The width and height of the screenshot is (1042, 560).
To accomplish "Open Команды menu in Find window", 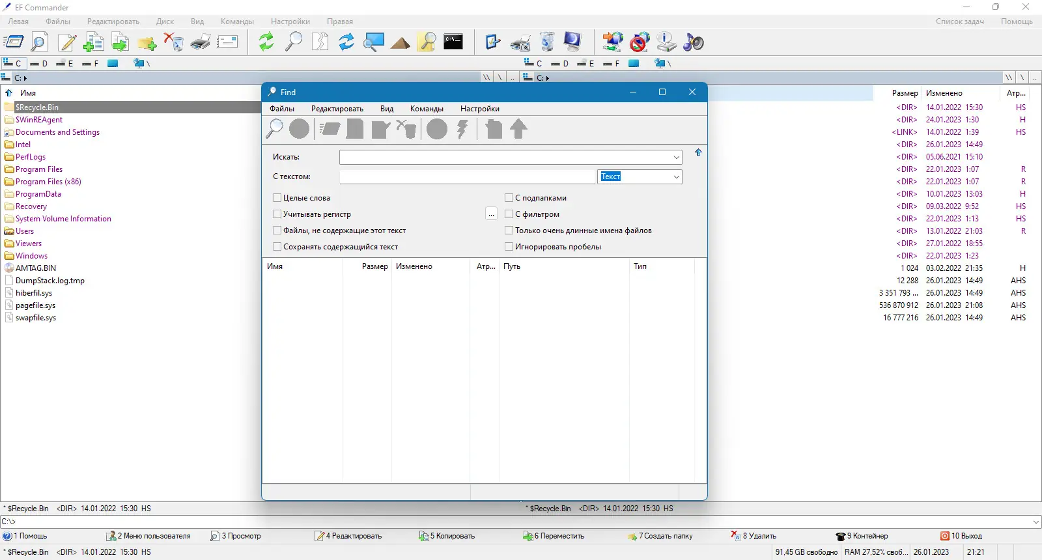I will [427, 109].
